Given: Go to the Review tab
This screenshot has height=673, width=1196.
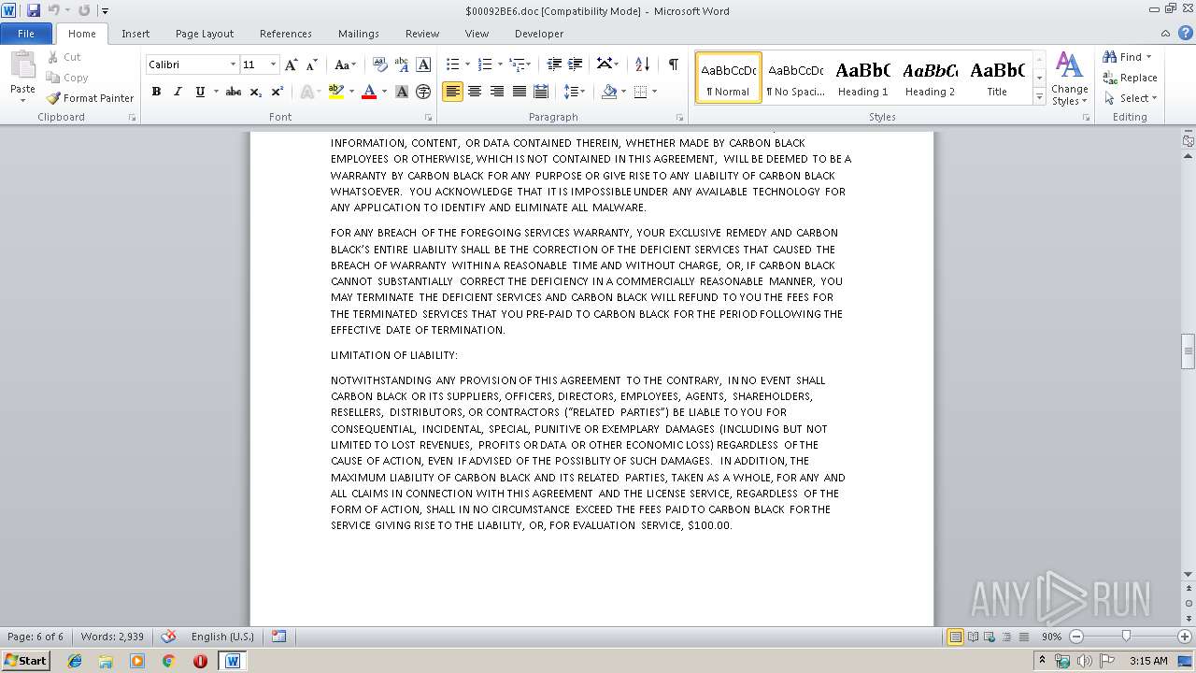Looking at the screenshot, I should (422, 34).
